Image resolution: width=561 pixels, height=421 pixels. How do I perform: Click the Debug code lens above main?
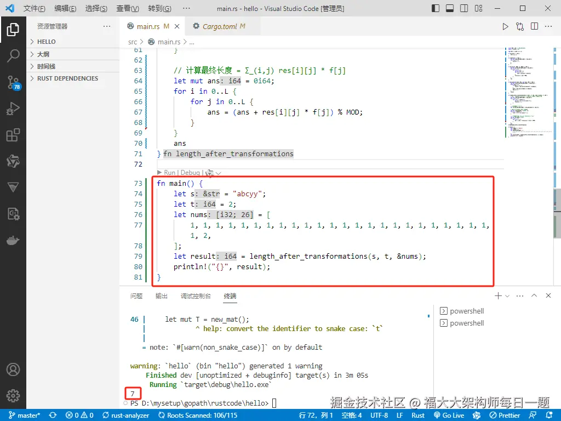pos(190,173)
